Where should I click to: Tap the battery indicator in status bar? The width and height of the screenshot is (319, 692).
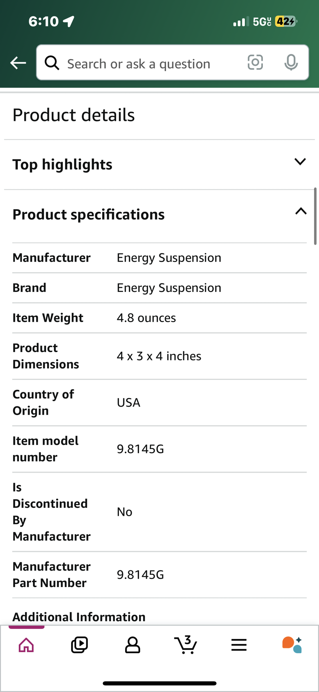(286, 22)
